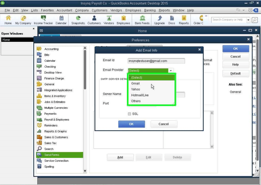The width and height of the screenshot is (261, 185).
Task: Click the preferences list scroll down arrow
Action: (85, 171)
